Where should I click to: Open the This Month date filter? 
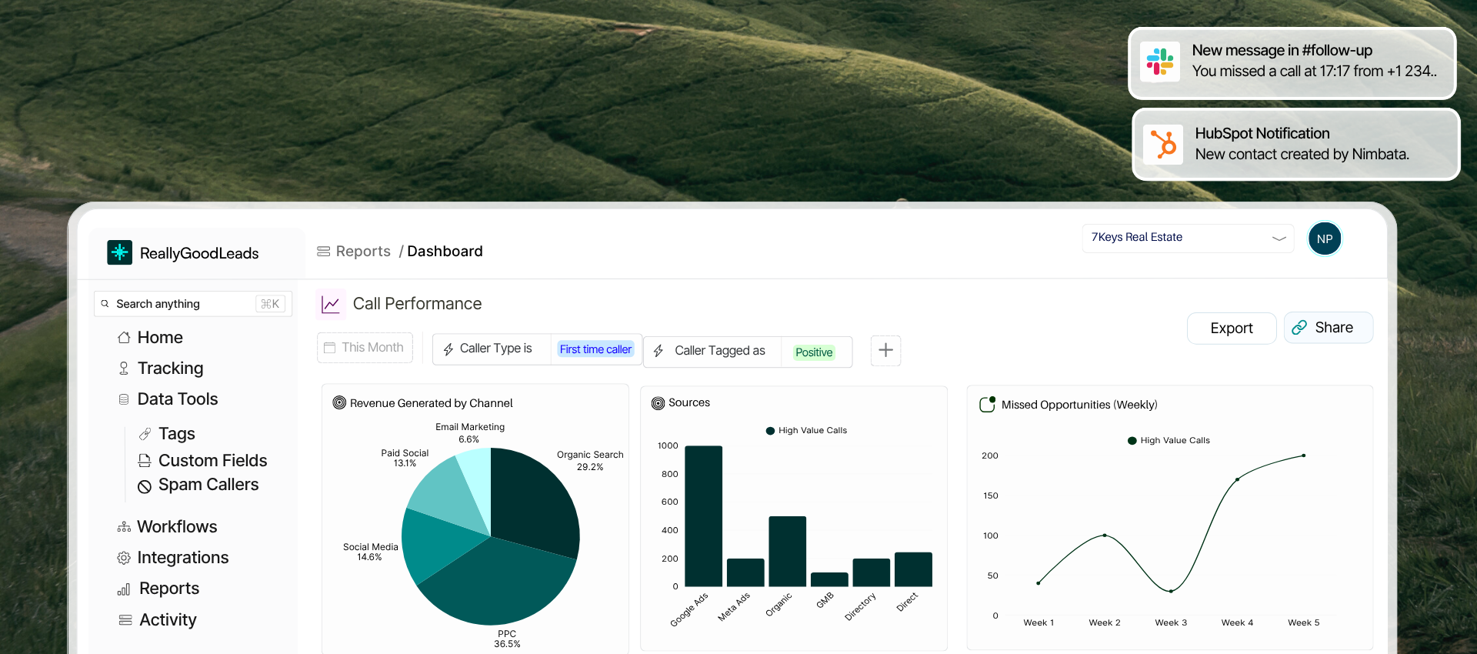pyautogui.click(x=365, y=348)
